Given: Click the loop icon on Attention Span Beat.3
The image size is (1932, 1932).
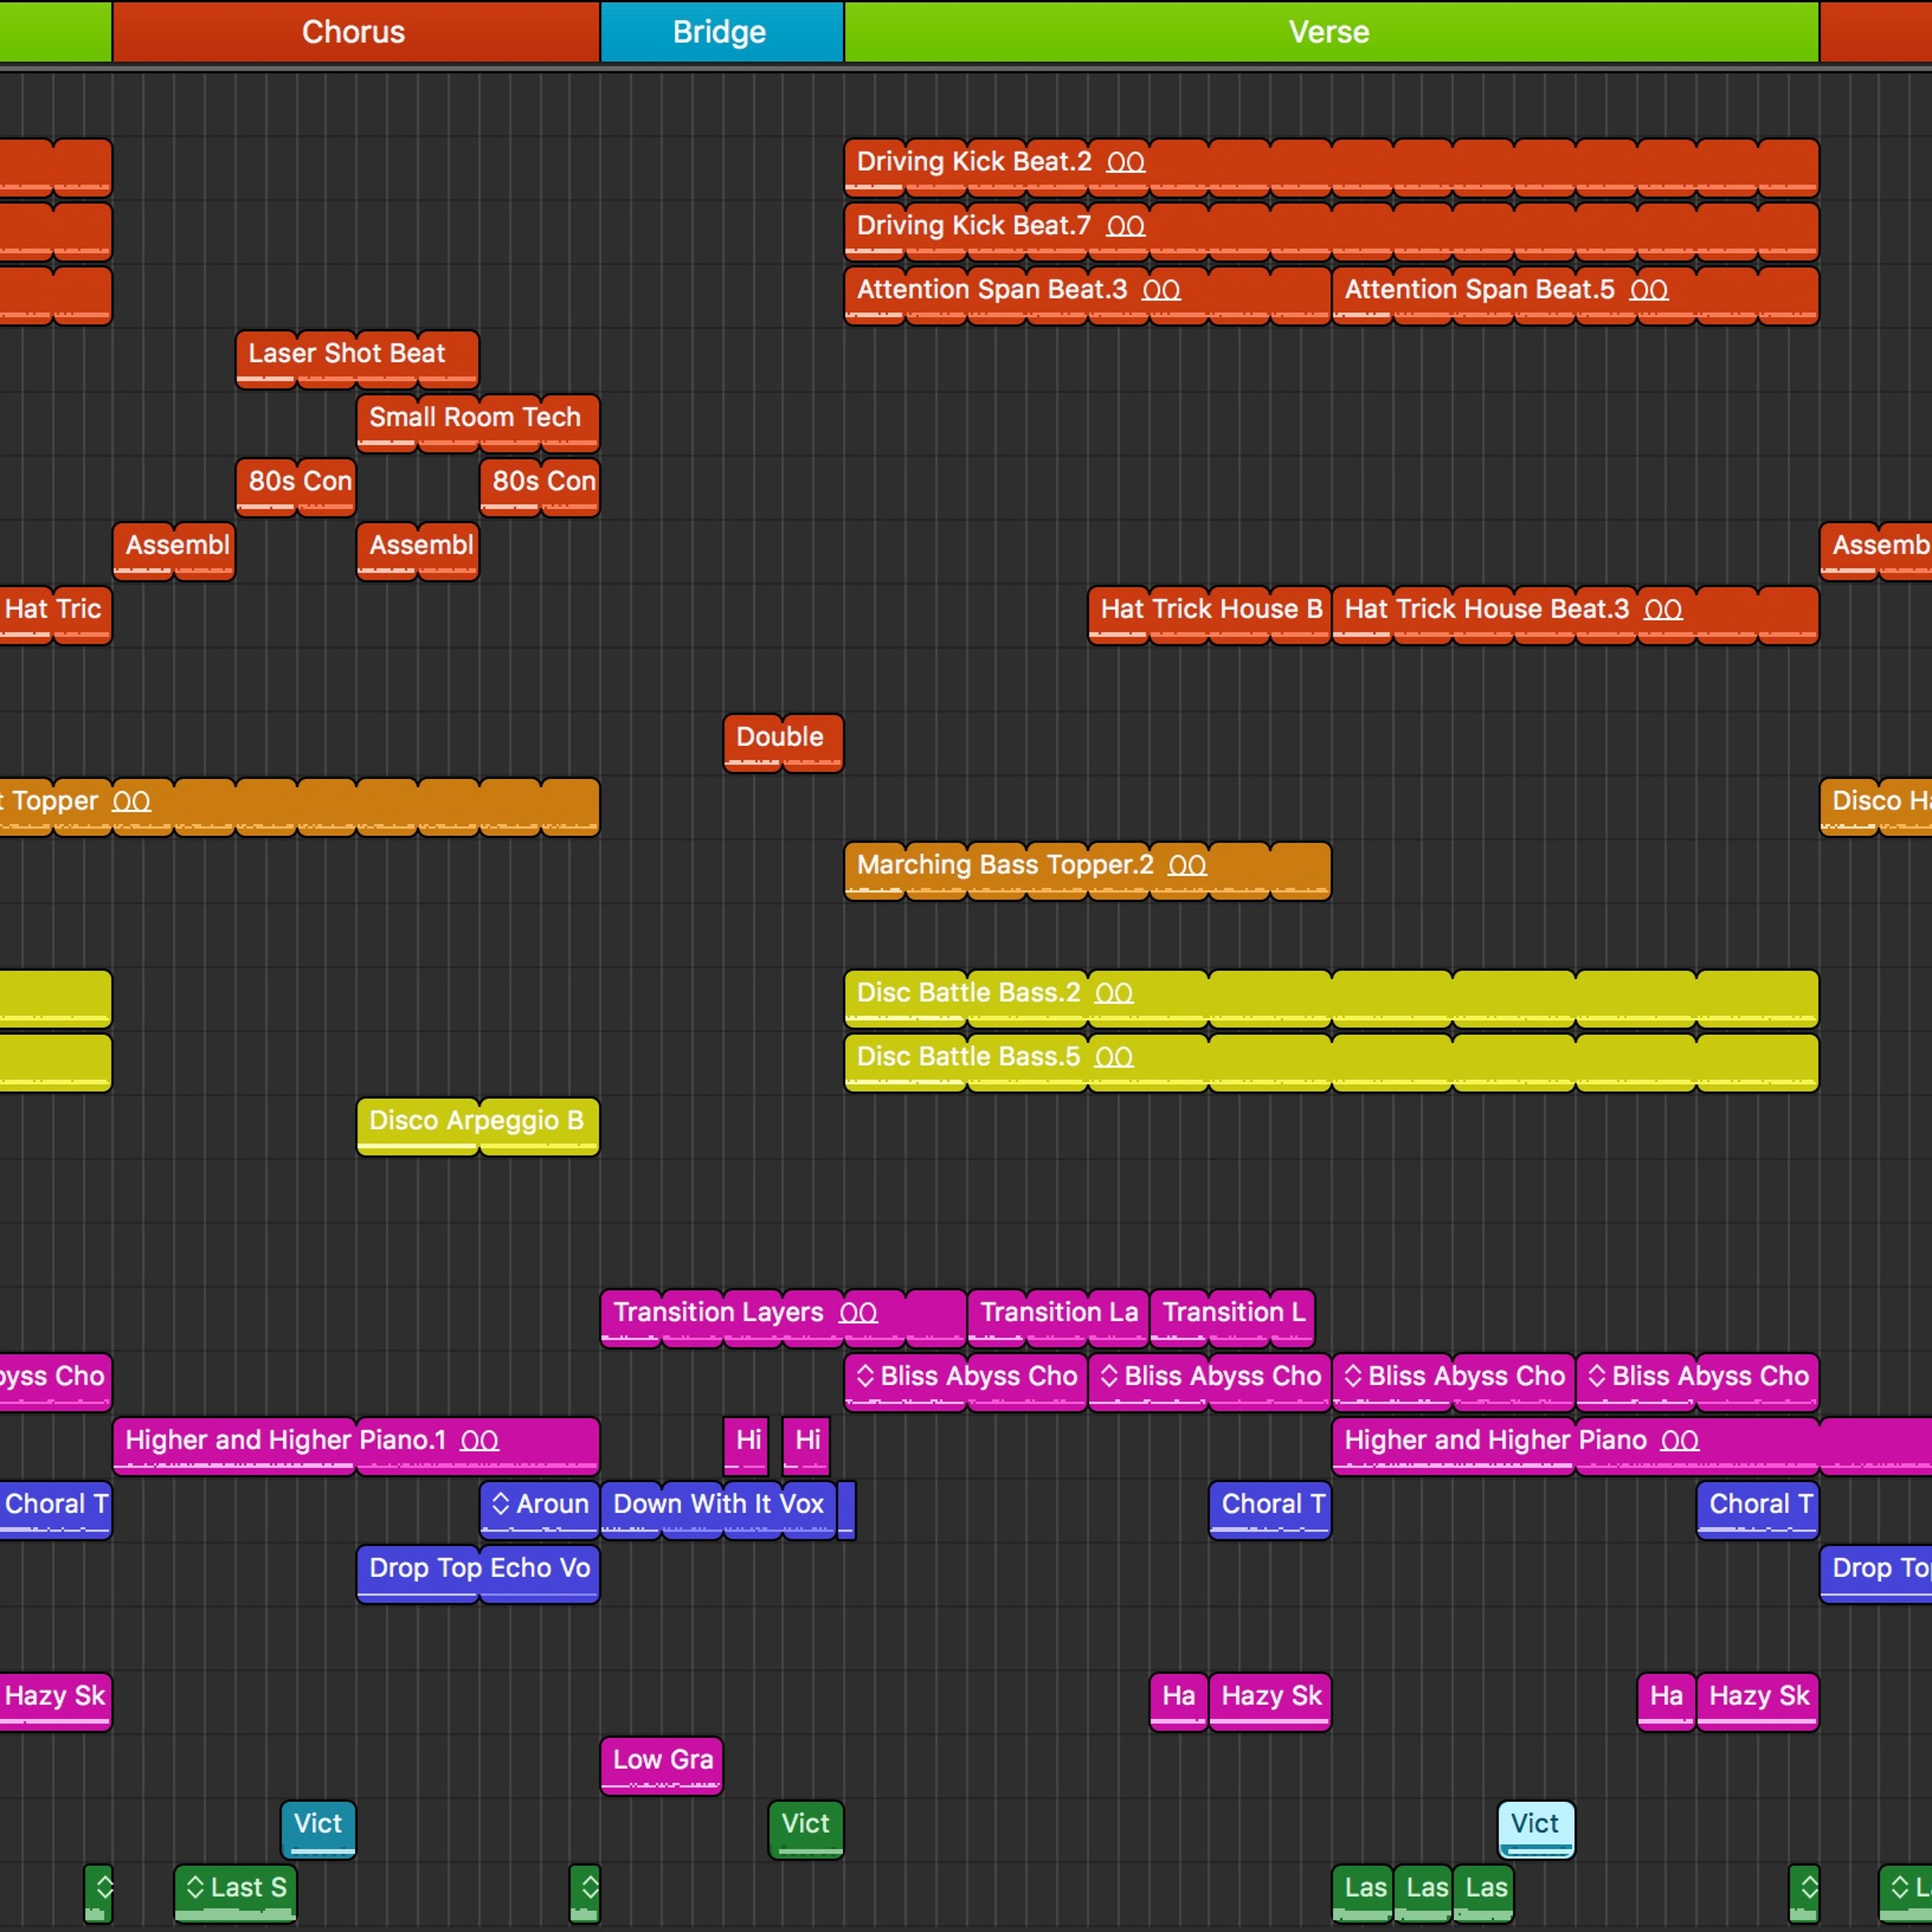Looking at the screenshot, I should point(1161,290).
